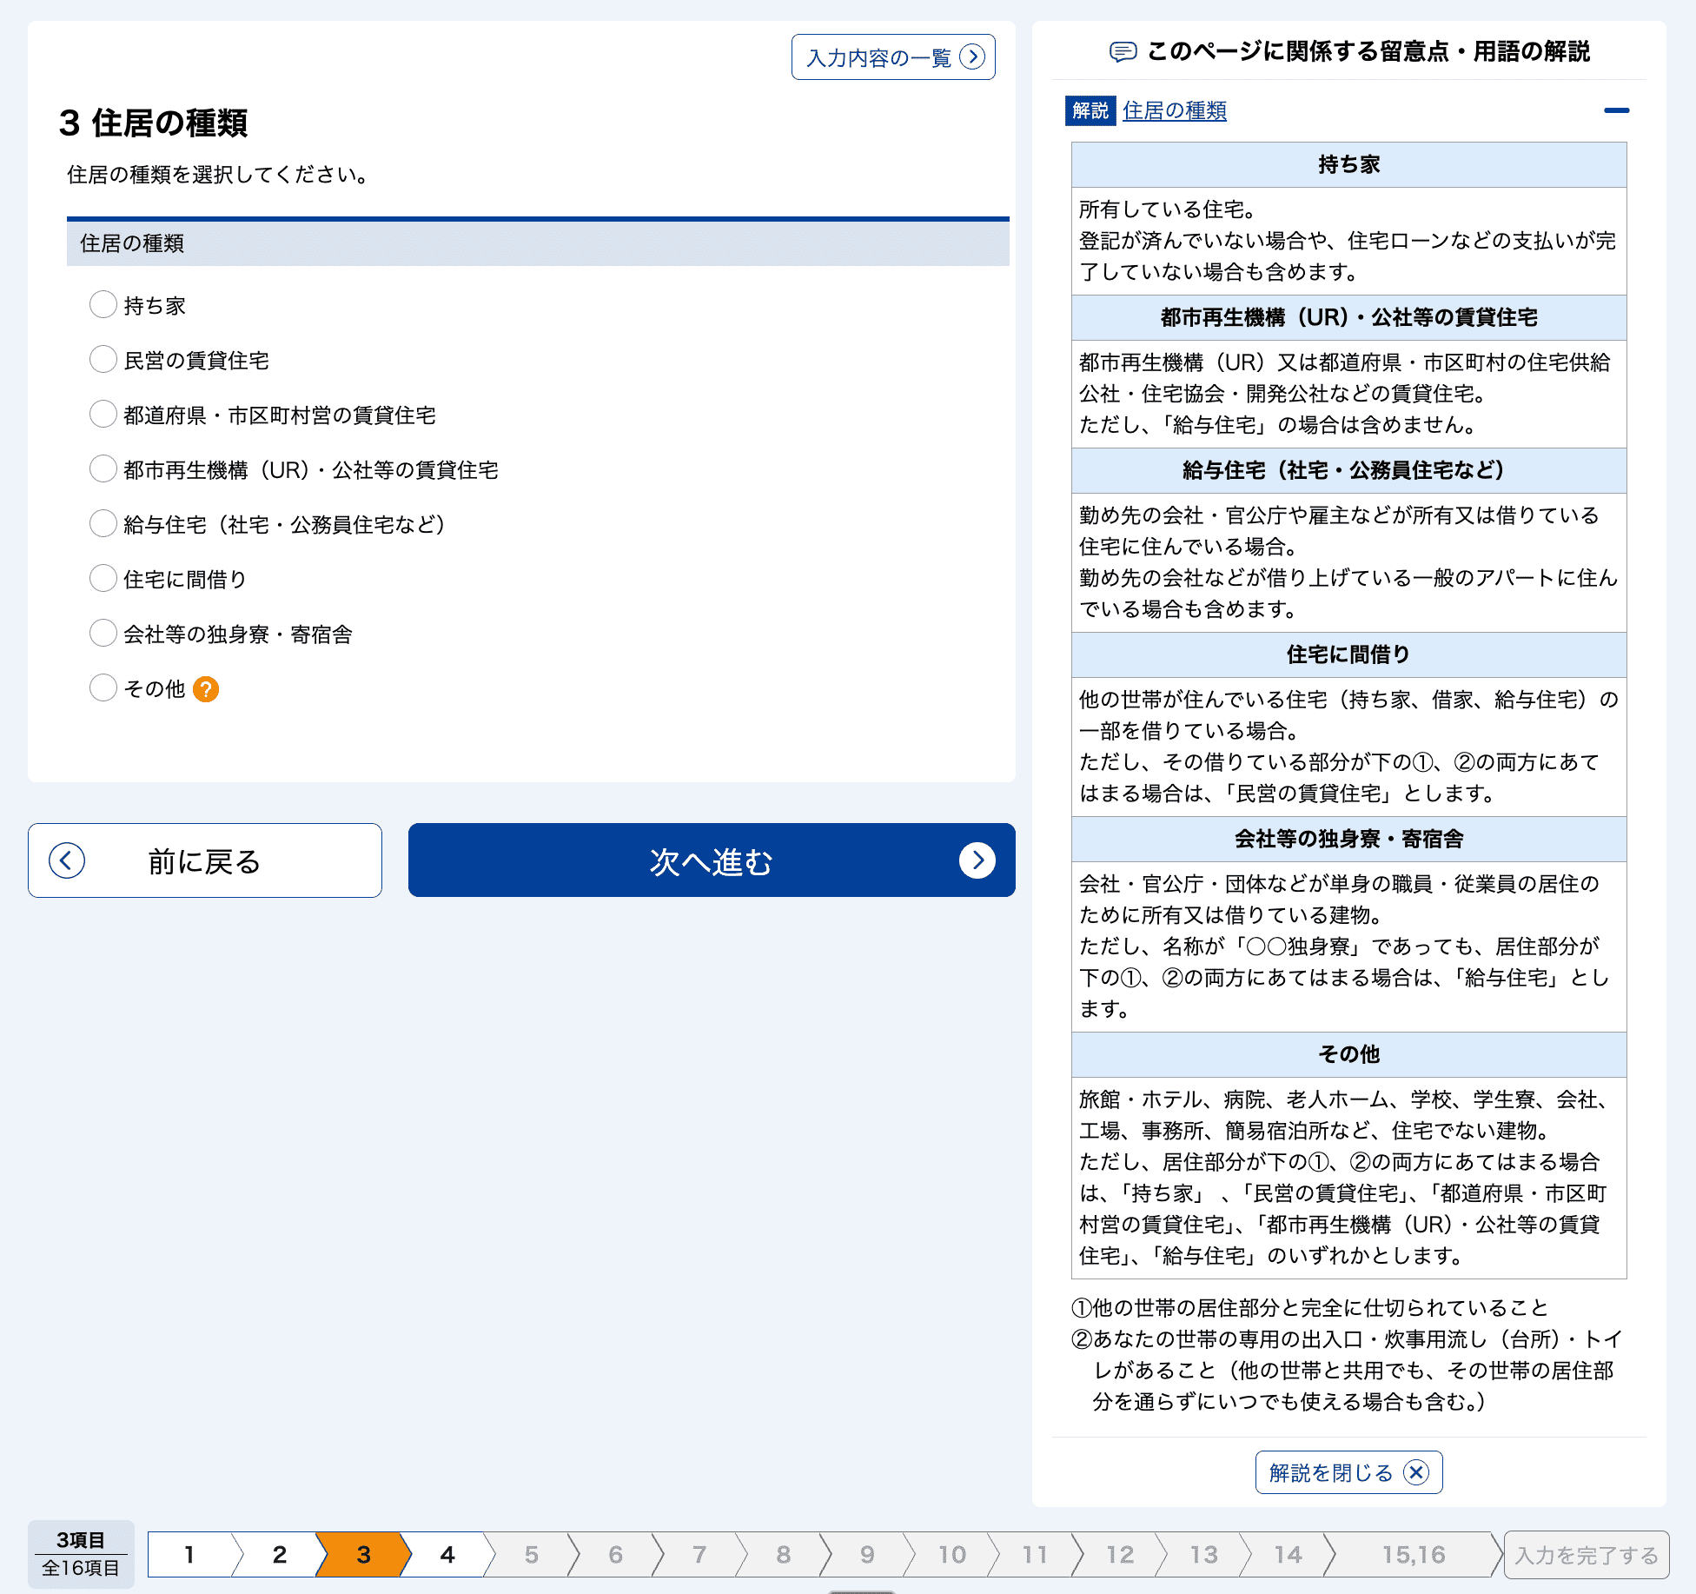Select 民営の賃貸住宅 as housing type
The width and height of the screenshot is (1696, 1594).
tap(103, 359)
